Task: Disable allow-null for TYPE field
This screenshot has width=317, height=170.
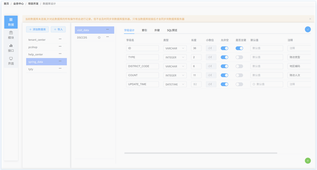Action: pyautogui.click(x=224, y=57)
